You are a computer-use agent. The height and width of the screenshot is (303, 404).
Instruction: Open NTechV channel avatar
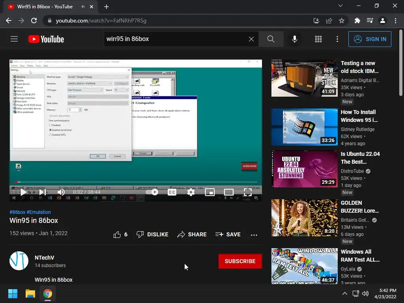(x=19, y=261)
